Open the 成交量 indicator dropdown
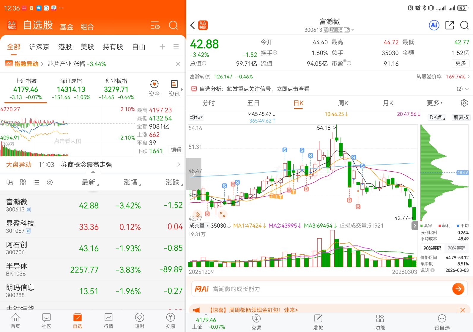 [199, 225]
